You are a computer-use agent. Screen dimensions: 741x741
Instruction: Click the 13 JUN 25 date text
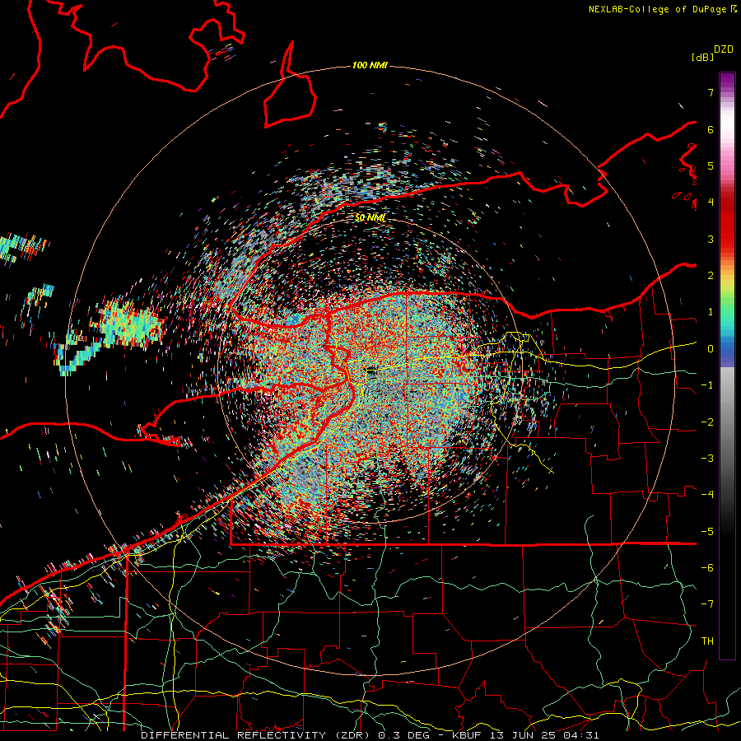[x=524, y=735]
